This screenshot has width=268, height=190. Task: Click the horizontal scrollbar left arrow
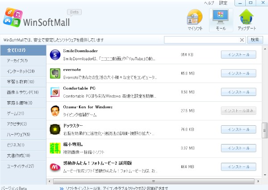point(50,181)
